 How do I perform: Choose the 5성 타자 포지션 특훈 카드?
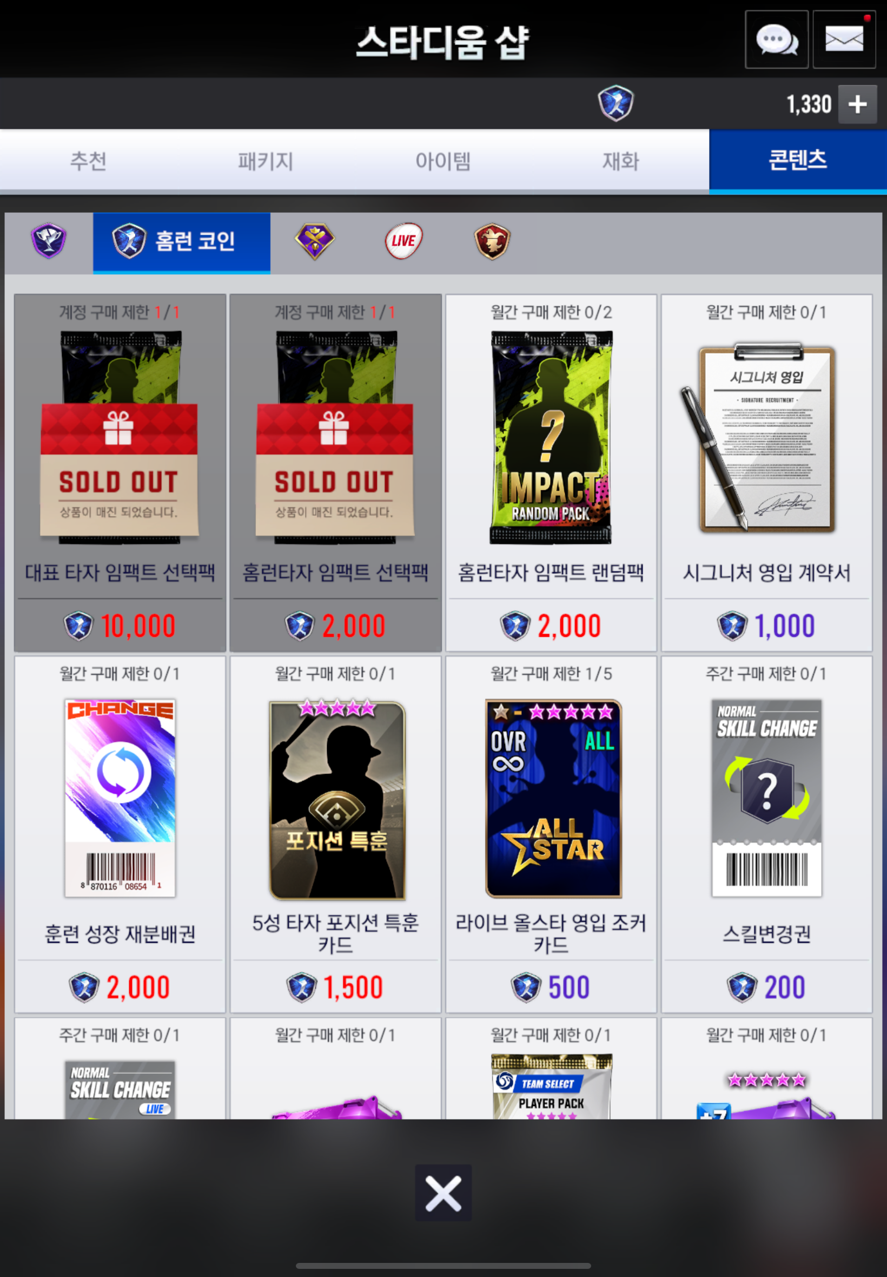pos(336,834)
